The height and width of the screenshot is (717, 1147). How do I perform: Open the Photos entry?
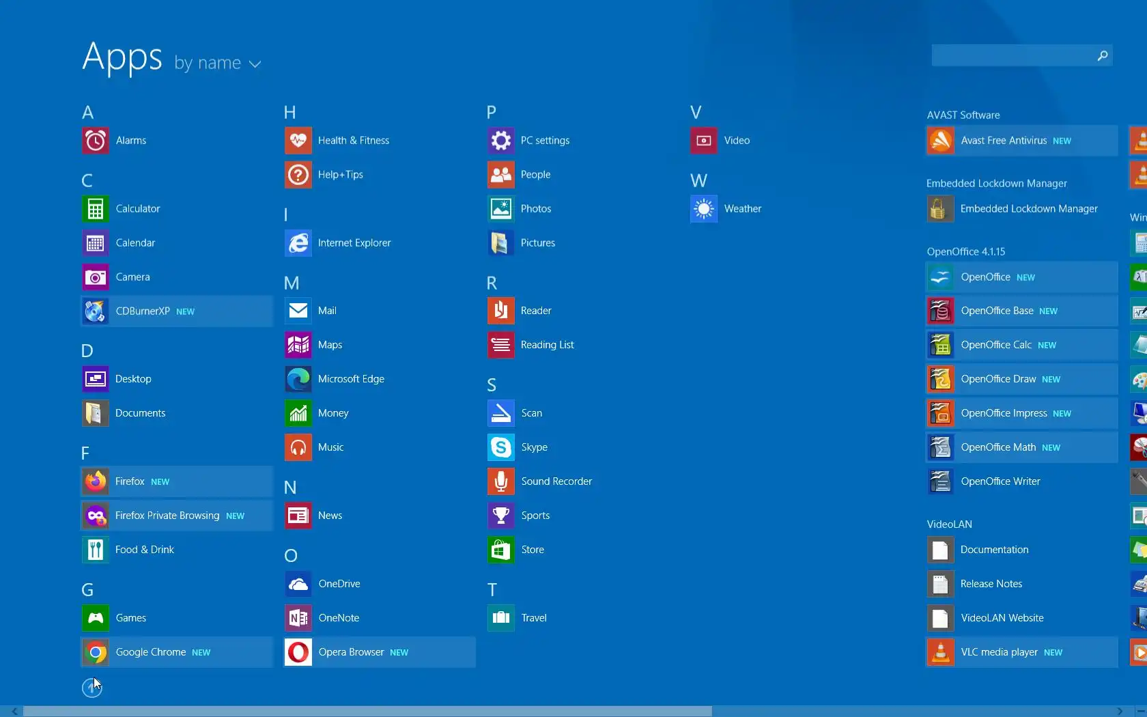(582, 209)
